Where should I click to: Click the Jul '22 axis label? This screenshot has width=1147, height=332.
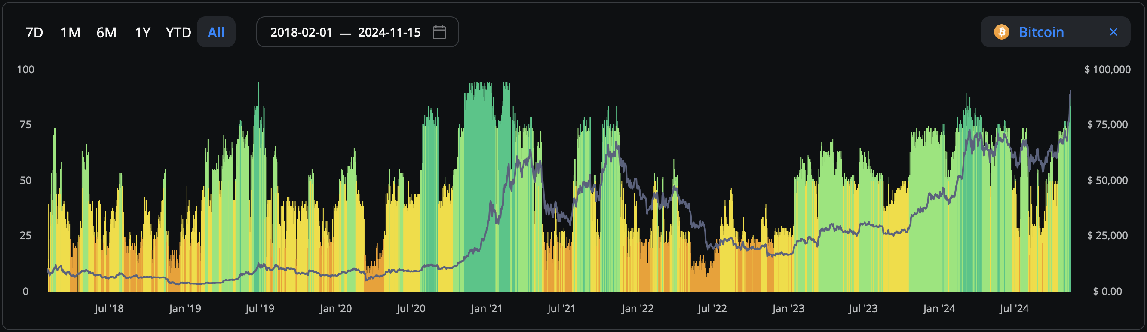tap(712, 308)
